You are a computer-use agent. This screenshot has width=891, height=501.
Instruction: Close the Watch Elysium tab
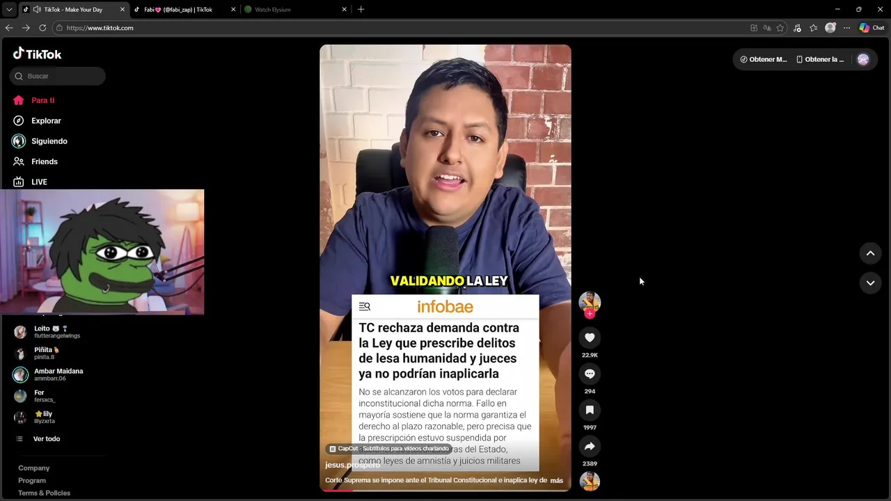[x=344, y=10]
